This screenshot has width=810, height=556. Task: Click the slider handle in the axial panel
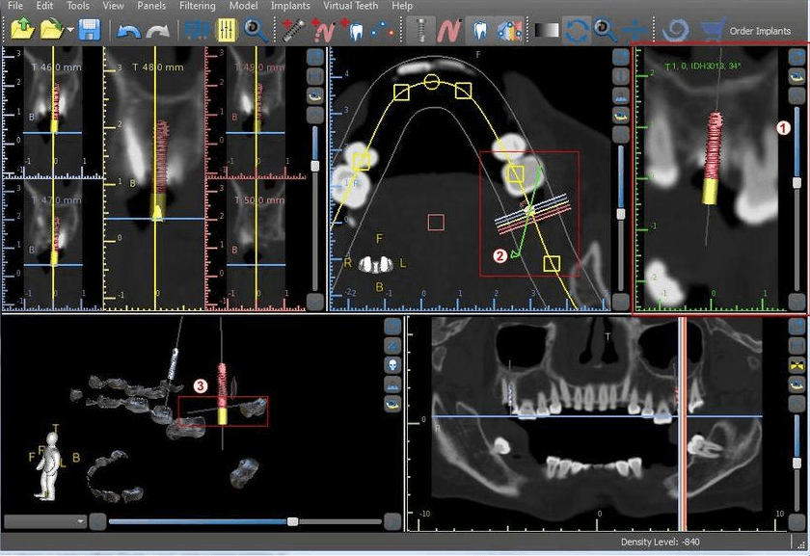[620, 214]
